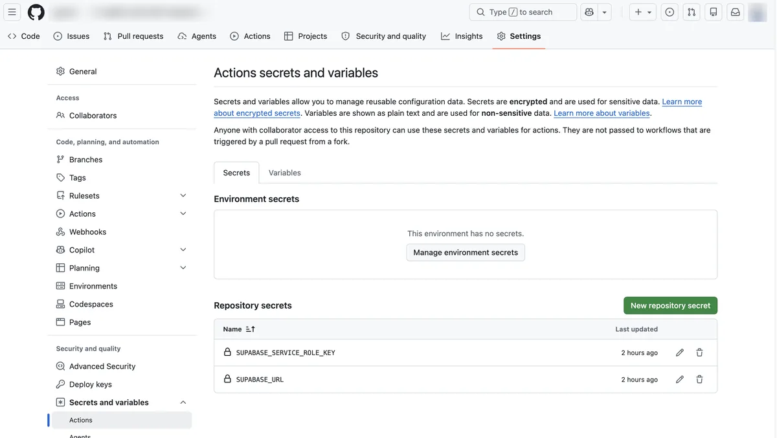The image size is (777, 438).
Task: Open the Copilot dropdown arrow
Action: 604,12
